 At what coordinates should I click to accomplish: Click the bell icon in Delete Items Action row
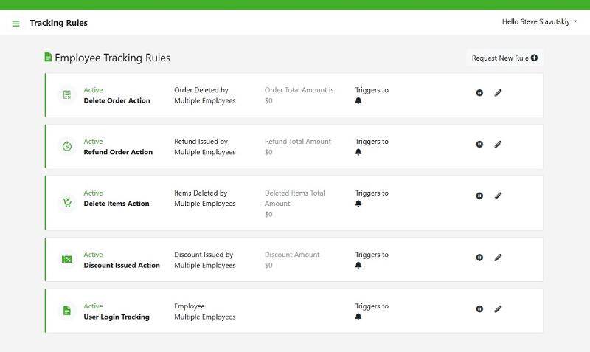[358, 204]
